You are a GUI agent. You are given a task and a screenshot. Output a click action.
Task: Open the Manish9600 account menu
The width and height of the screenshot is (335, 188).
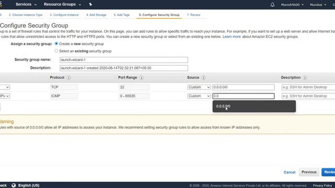pos(292,5)
